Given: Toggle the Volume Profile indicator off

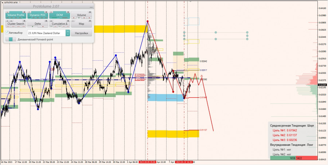Looking at the screenshot, I should (x=16, y=15).
